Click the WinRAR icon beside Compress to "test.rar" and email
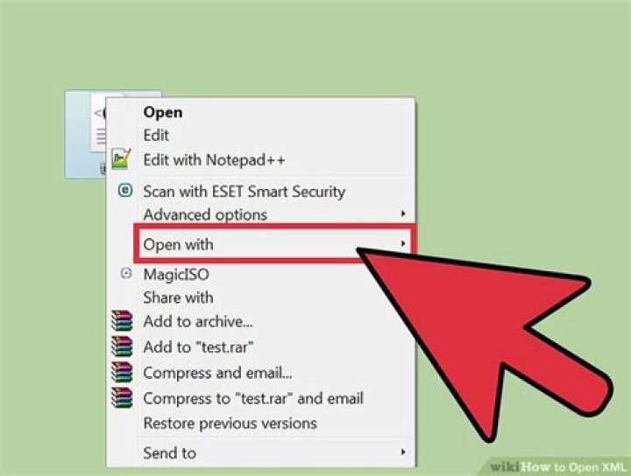 click(122, 397)
